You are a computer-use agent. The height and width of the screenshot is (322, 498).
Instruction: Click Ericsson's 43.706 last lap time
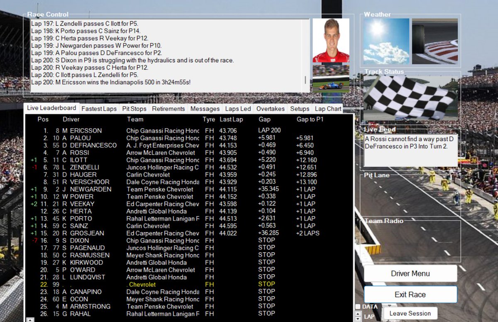pos(228,131)
